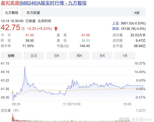Select the 分时 chart tab
This screenshot has width=154, height=122.
(11, 56)
